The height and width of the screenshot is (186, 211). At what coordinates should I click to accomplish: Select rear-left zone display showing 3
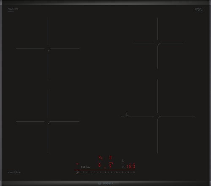100,158
